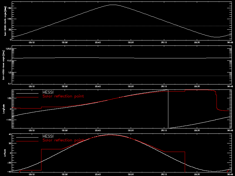
Task: Click the 06:00 time label under Earth angle plot
Action: click(131, 43)
